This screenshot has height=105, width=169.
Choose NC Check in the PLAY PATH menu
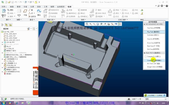tap(154, 64)
